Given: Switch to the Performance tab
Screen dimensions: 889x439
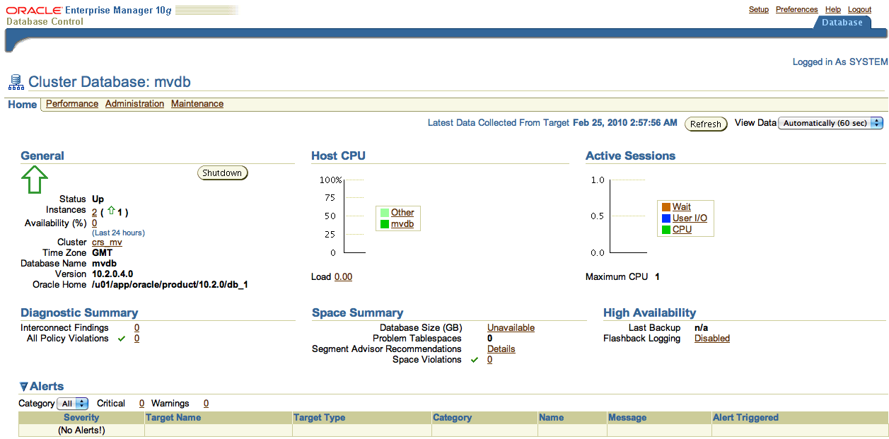Looking at the screenshot, I should click(72, 104).
